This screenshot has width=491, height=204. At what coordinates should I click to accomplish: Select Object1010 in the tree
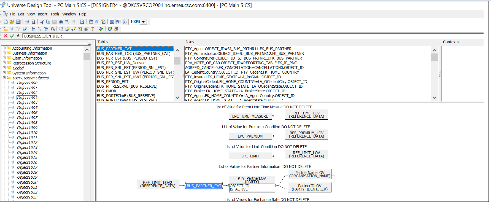pyautogui.click(x=27, y=133)
